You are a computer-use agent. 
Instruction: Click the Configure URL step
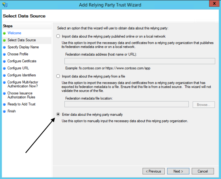(18, 68)
